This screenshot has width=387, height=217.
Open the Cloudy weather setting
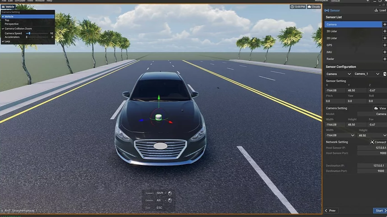314,7
